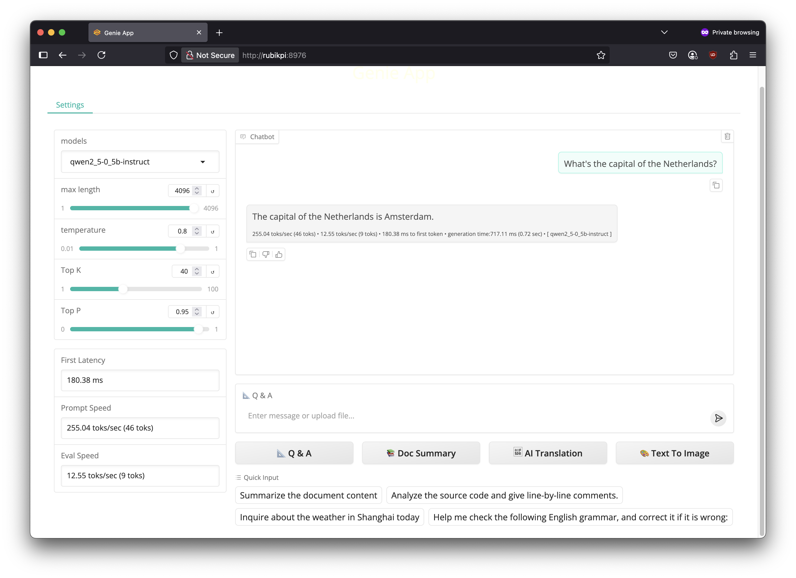Increment the Top P stepper value
796x578 pixels.
(197, 309)
